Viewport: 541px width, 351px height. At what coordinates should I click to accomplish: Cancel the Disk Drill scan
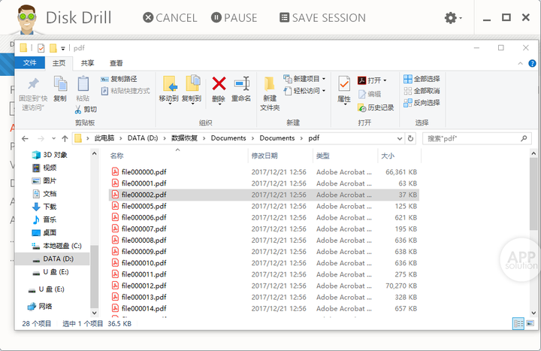click(x=170, y=17)
